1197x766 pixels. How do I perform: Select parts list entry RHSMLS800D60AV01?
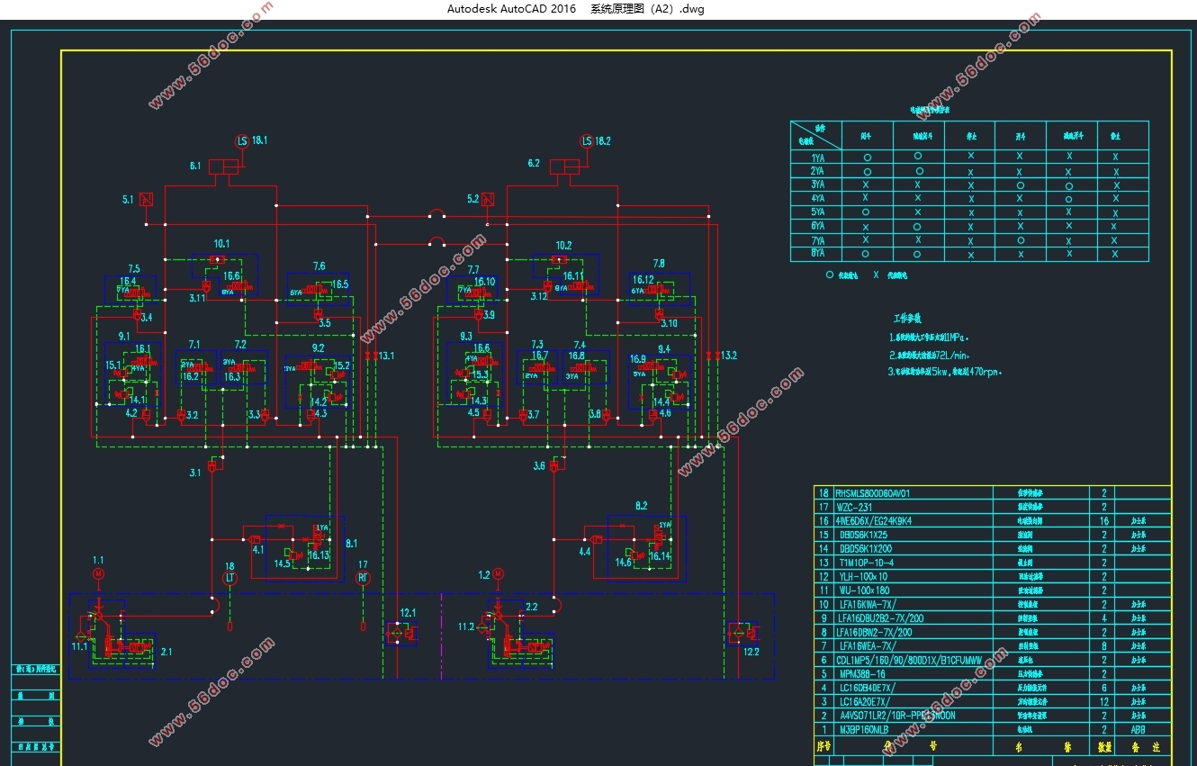(x=873, y=493)
